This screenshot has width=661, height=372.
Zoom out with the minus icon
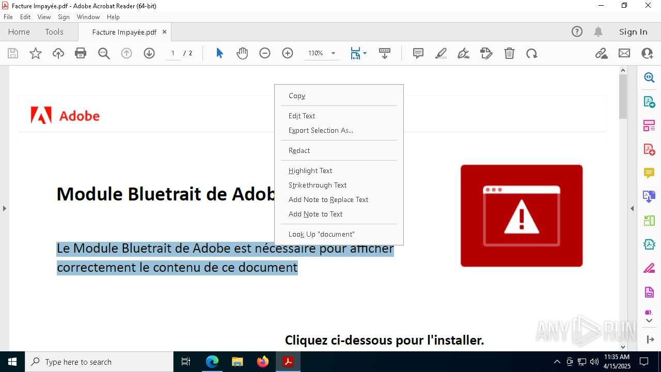pos(265,53)
